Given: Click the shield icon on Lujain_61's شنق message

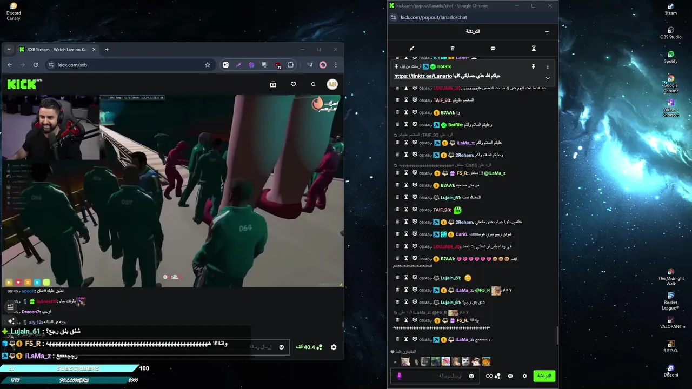Looking at the screenshot, I should tap(415, 303).
